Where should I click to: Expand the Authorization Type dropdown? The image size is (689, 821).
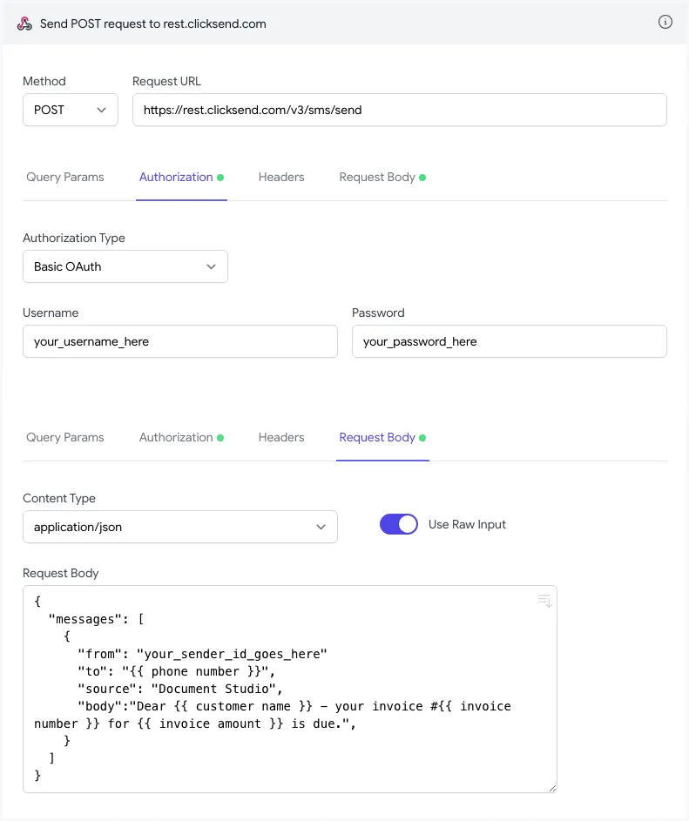point(125,266)
